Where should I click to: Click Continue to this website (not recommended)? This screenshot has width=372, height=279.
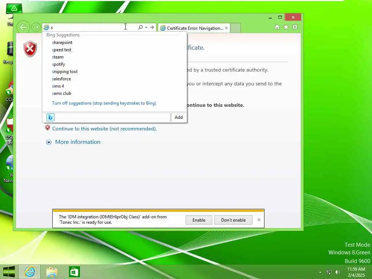(104, 129)
